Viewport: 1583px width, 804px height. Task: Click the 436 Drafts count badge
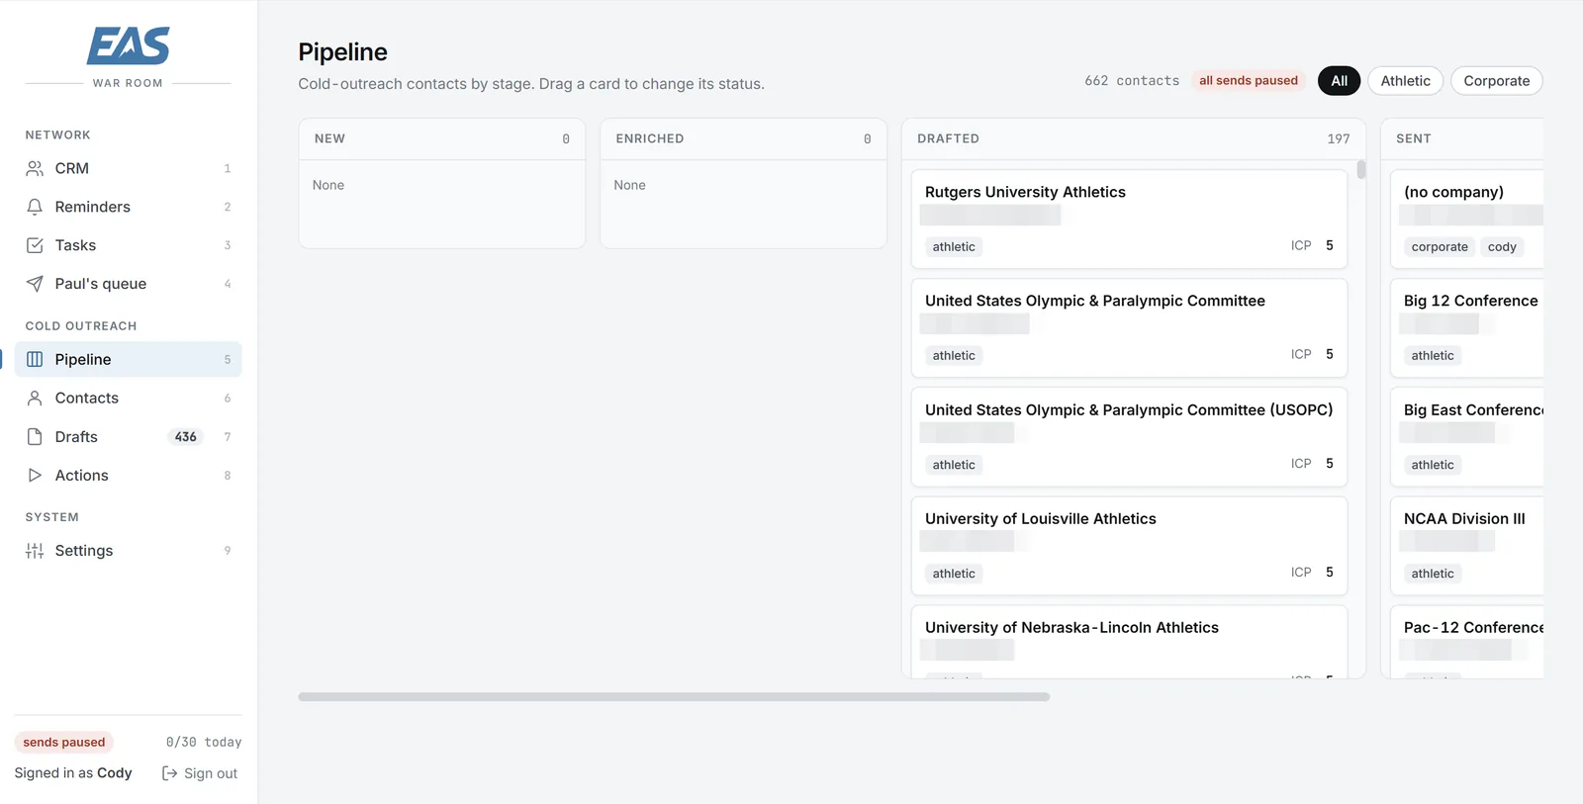[186, 437]
